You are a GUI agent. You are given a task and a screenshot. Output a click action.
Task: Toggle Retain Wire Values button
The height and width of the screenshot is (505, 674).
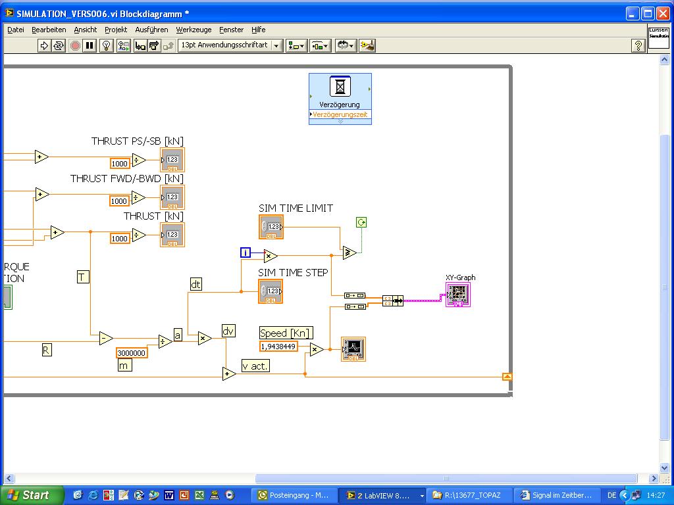tap(123, 45)
